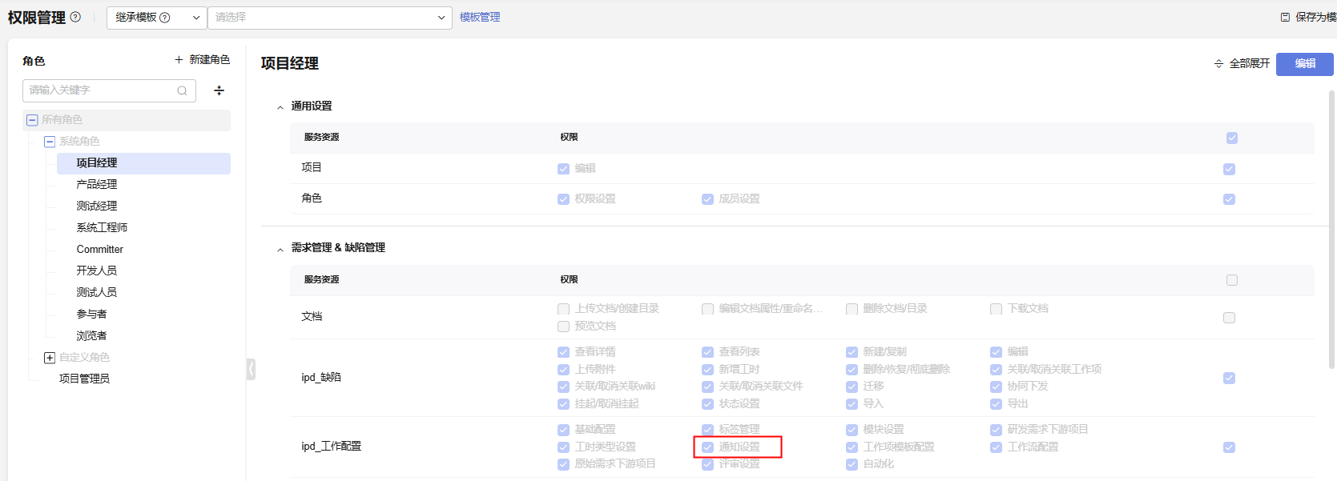Open the 请选择 template dropdown
This screenshot has height=481, width=1337.
point(330,18)
